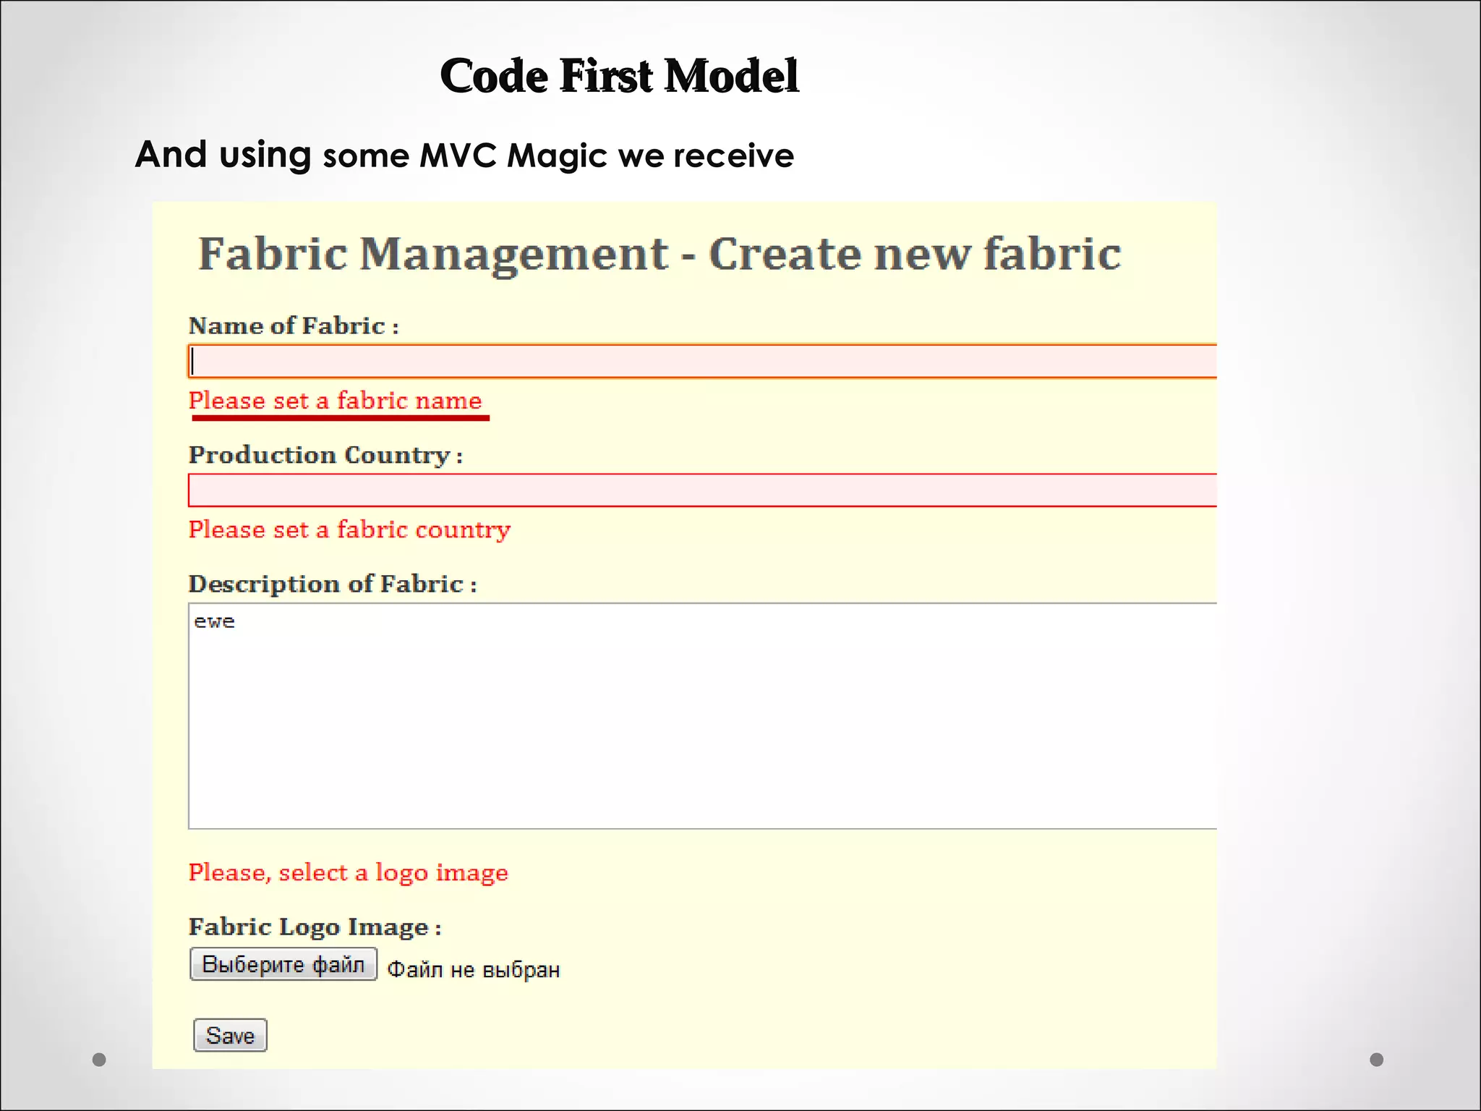Screen dimensions: 1481x1111
Task: Click the 'Fabric Logo Image :' label
Action: tap(315, 928)
